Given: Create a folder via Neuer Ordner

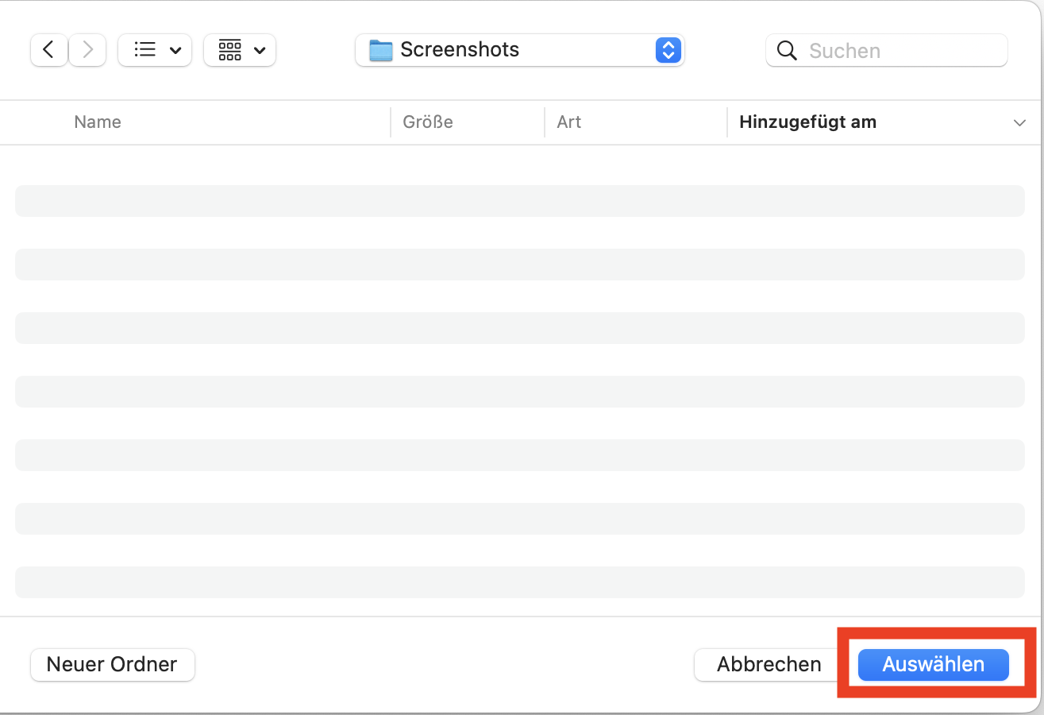Looking at the screenshot, I should (112, 664).
